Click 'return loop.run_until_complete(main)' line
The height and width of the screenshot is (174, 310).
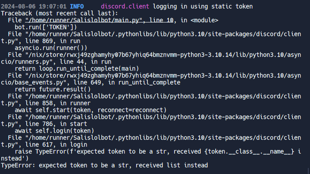[77, 69]
